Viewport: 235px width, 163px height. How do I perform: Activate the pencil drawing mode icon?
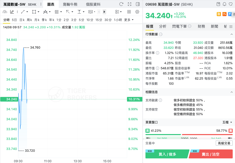(12, 12)
